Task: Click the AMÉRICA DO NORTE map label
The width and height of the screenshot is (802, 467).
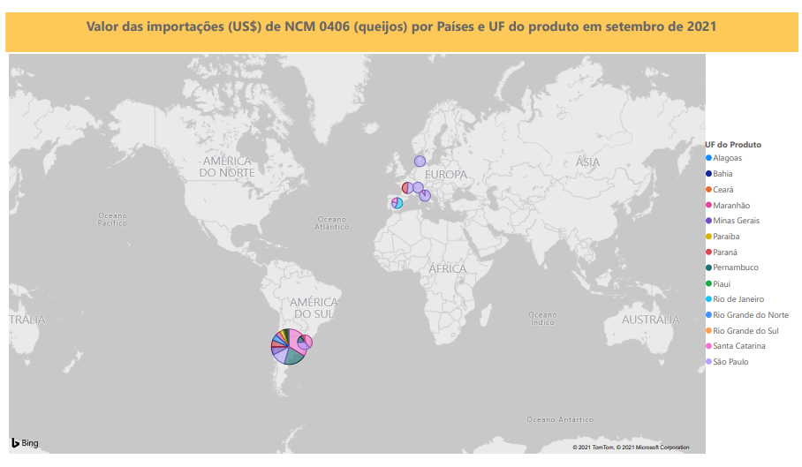Action: (227, 167)
